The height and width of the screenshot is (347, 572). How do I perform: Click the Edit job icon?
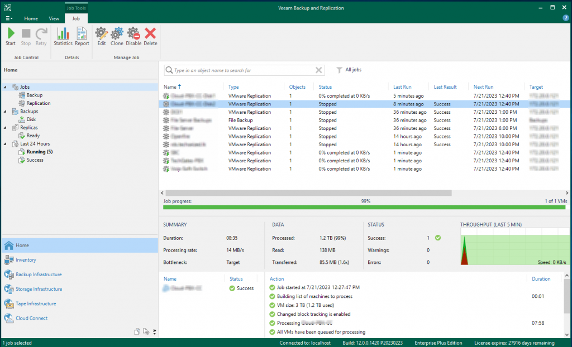(x=101, y=36)
